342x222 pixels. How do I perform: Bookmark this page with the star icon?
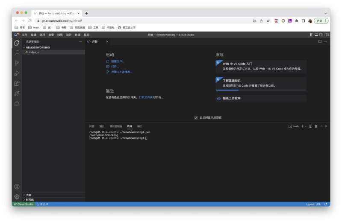(268, 21)
